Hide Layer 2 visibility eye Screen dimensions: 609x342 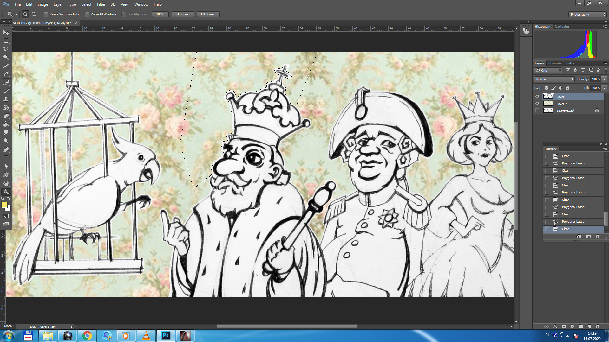point(537,104)
